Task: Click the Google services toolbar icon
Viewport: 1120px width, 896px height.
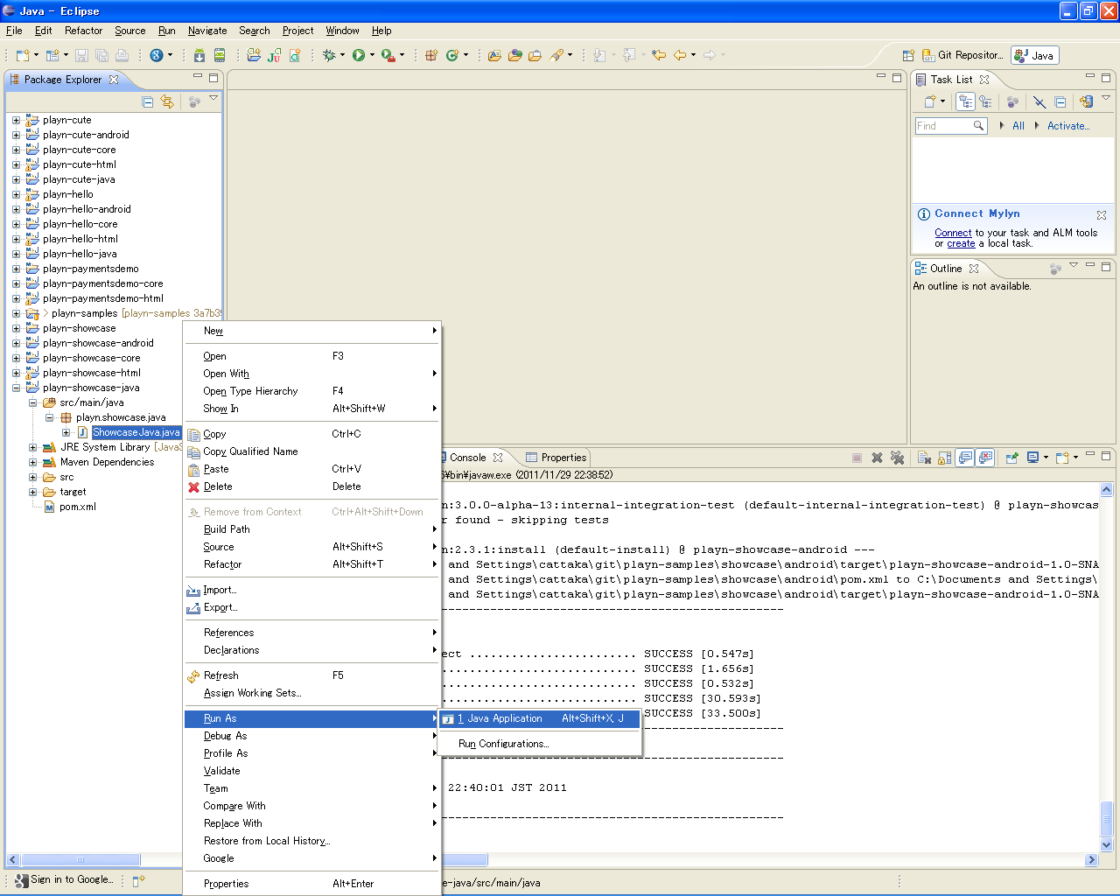Action: coord(157,55)
